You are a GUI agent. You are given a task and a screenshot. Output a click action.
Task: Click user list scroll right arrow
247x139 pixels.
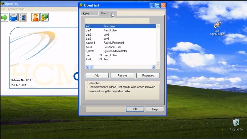[x=154, y=67]
